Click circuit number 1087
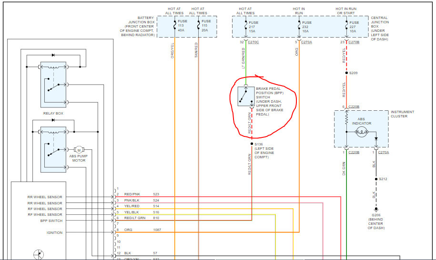Viewport: 436px width, 260px height. point(157,230)
